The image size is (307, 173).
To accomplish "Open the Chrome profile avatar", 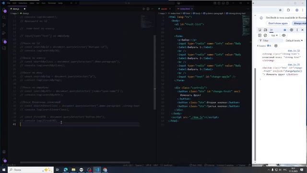I will coord(297,10).
